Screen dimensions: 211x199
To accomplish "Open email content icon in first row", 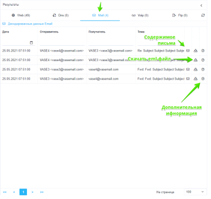I will tap(188, 51).
